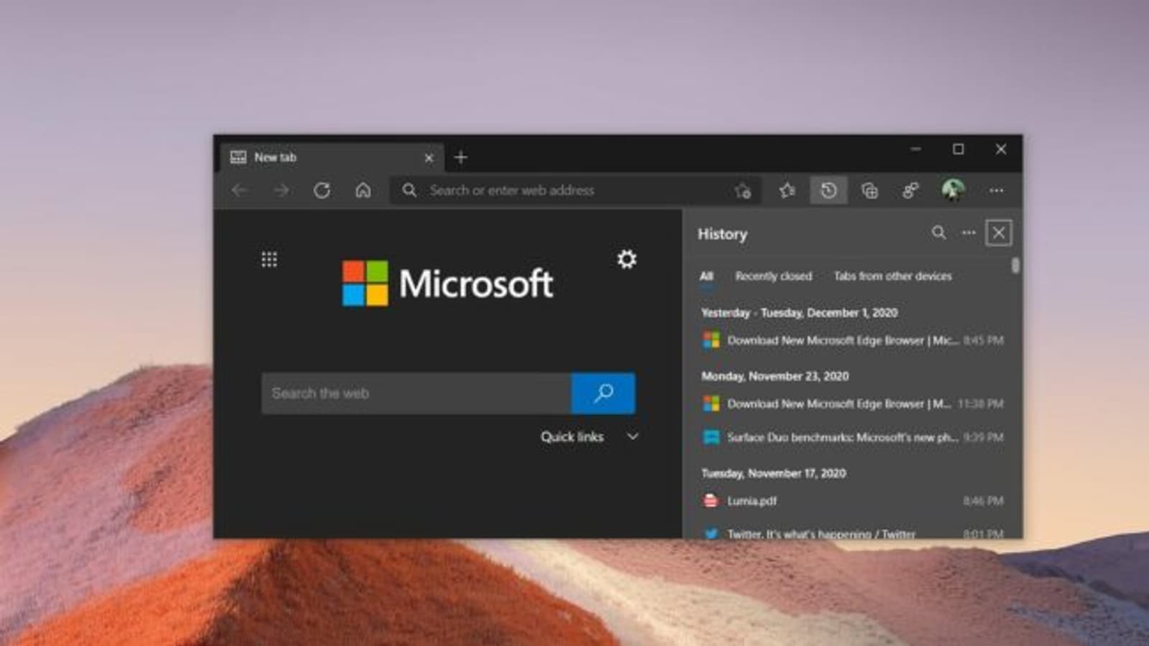Select the Tuesday, November 17, 2020 header
Image resolution: width=1149 pixels, height=646 pixels.
[x=773, y=473]
